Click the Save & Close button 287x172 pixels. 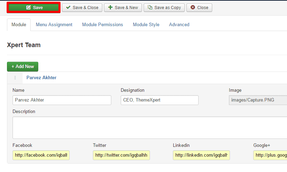pos(82,8)
